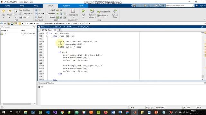Click the help question mark icon
The image size is (206, 115).
(160, 6)
